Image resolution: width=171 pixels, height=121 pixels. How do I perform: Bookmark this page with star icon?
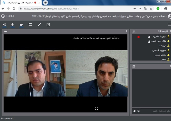[x=151, y=8]
